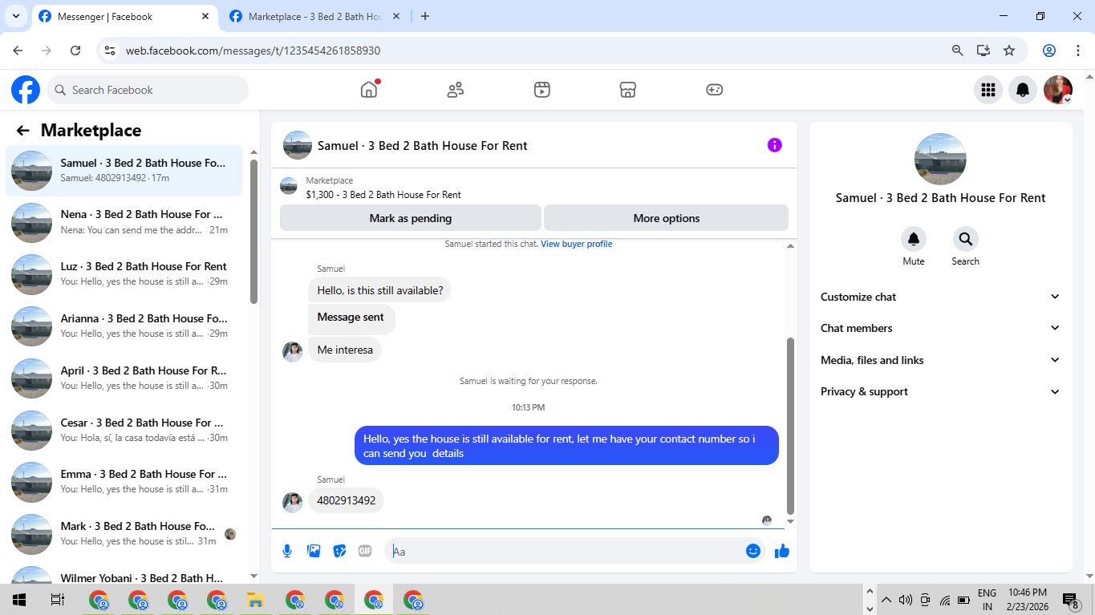Bookmark this page with star icon
The image size is (1095, 615).
(1009, 51)
